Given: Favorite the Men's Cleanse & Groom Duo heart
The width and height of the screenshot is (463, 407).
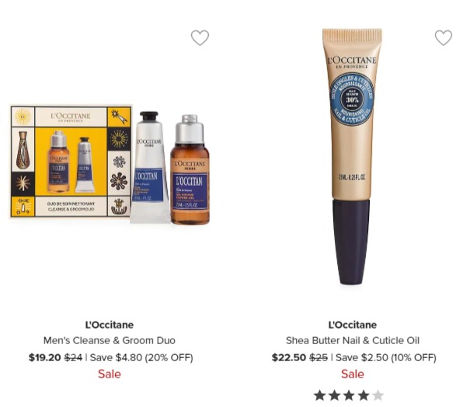Looking at the screenshot, I should point(200,37).
